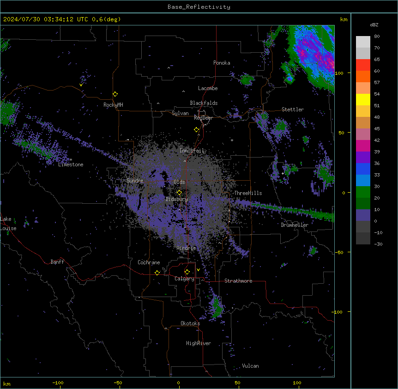The height and width of the screenshot is (389, 398).
Task: Click the Okotoks label
Action: pos(190,323)
